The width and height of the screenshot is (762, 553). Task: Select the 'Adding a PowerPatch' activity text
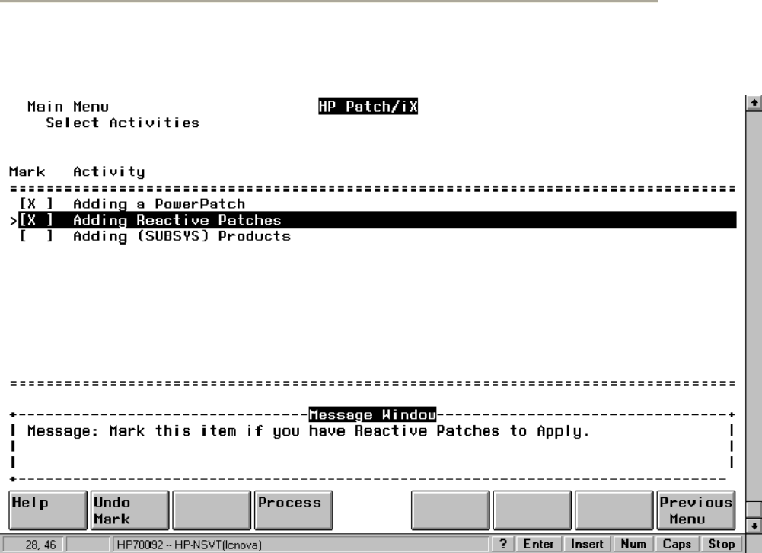[x=159, y=204]
